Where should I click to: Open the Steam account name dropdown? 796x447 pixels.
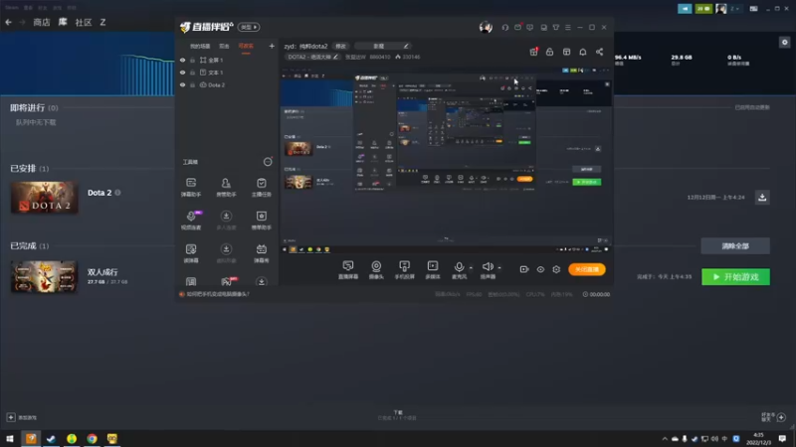[734, 9]
